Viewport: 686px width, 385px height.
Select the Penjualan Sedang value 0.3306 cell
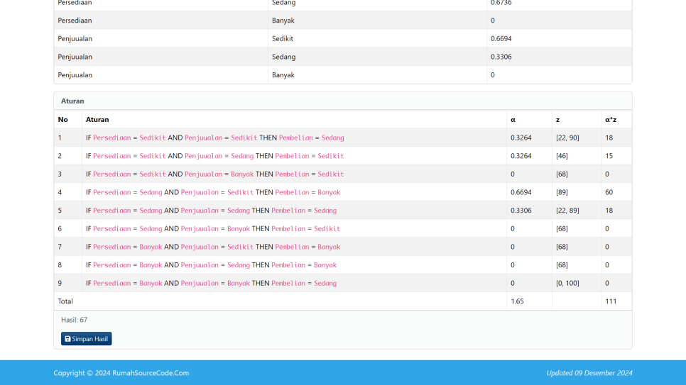click(501, 57)
